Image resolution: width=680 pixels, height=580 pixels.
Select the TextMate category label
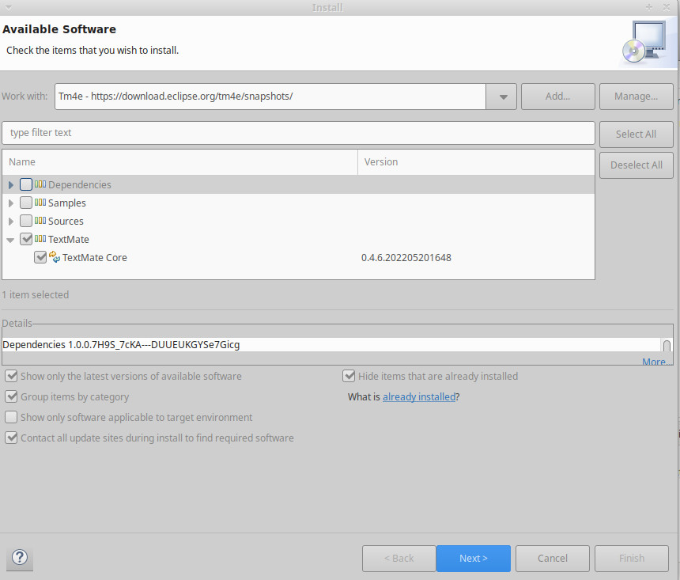(x=69, y=239)
